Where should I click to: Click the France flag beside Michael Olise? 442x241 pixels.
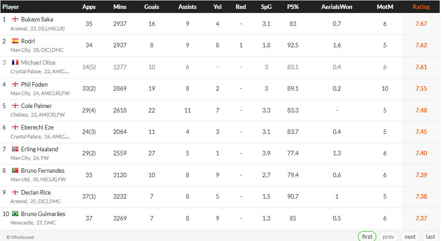coord(15,63)
